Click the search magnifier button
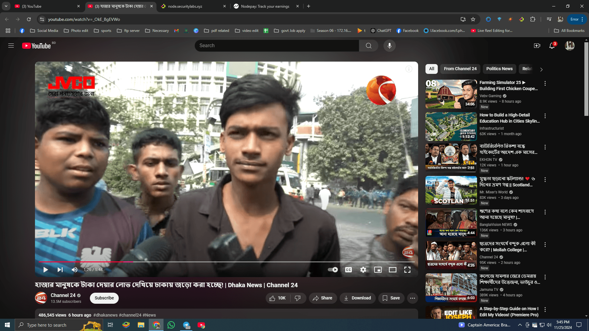This screenshot has height=331, width=589. pos(369,46)
